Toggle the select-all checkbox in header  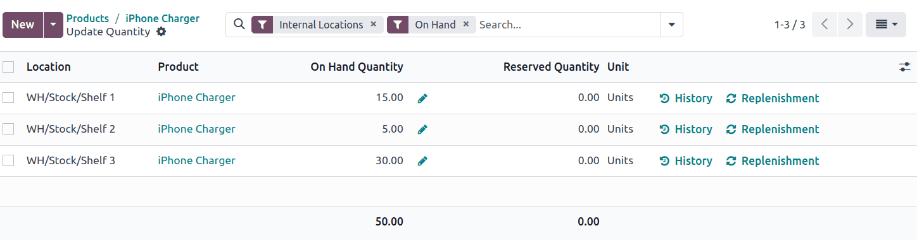[x=8, y=66]
